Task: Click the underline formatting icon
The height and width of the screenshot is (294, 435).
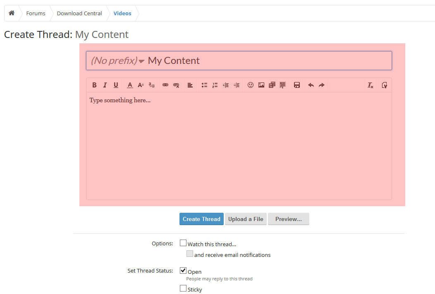Action: 116,85
